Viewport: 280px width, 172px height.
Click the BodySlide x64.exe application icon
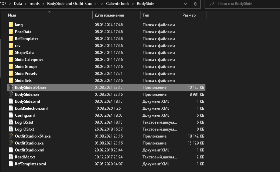pos(11,87)
